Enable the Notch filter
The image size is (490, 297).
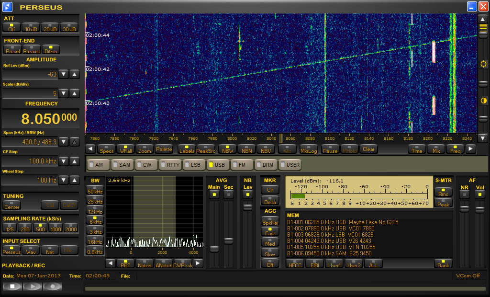[145, 263]
